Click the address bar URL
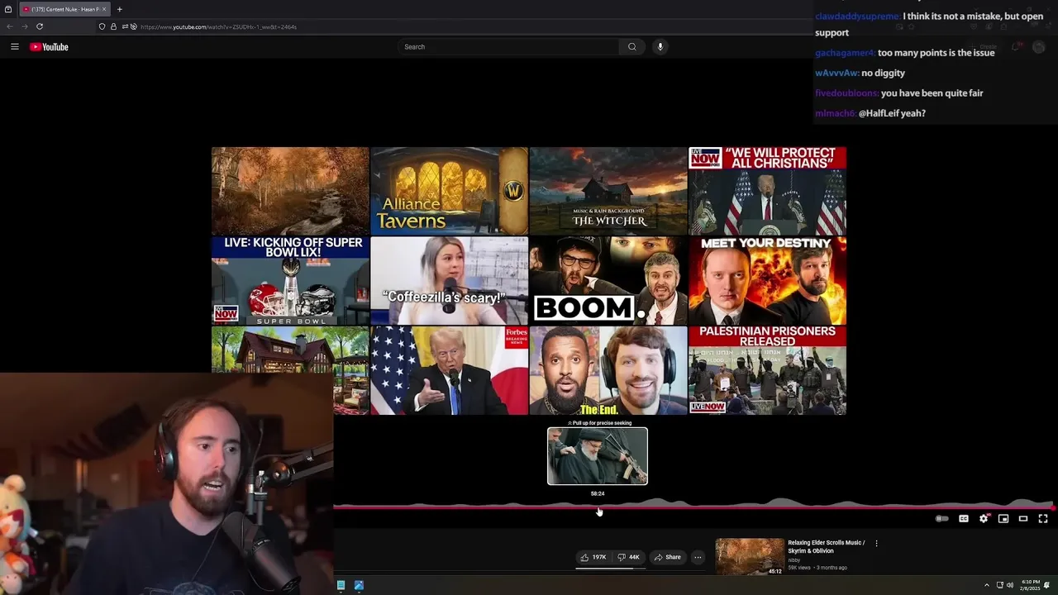 coord(218,26)
